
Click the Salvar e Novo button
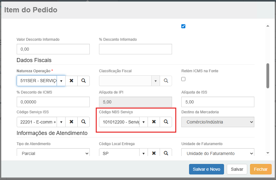pyautogui.click(x=206, y=169)
